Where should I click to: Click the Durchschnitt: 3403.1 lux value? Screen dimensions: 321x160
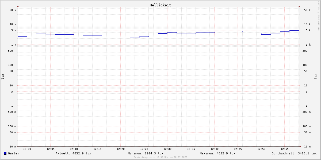point(294,153)
